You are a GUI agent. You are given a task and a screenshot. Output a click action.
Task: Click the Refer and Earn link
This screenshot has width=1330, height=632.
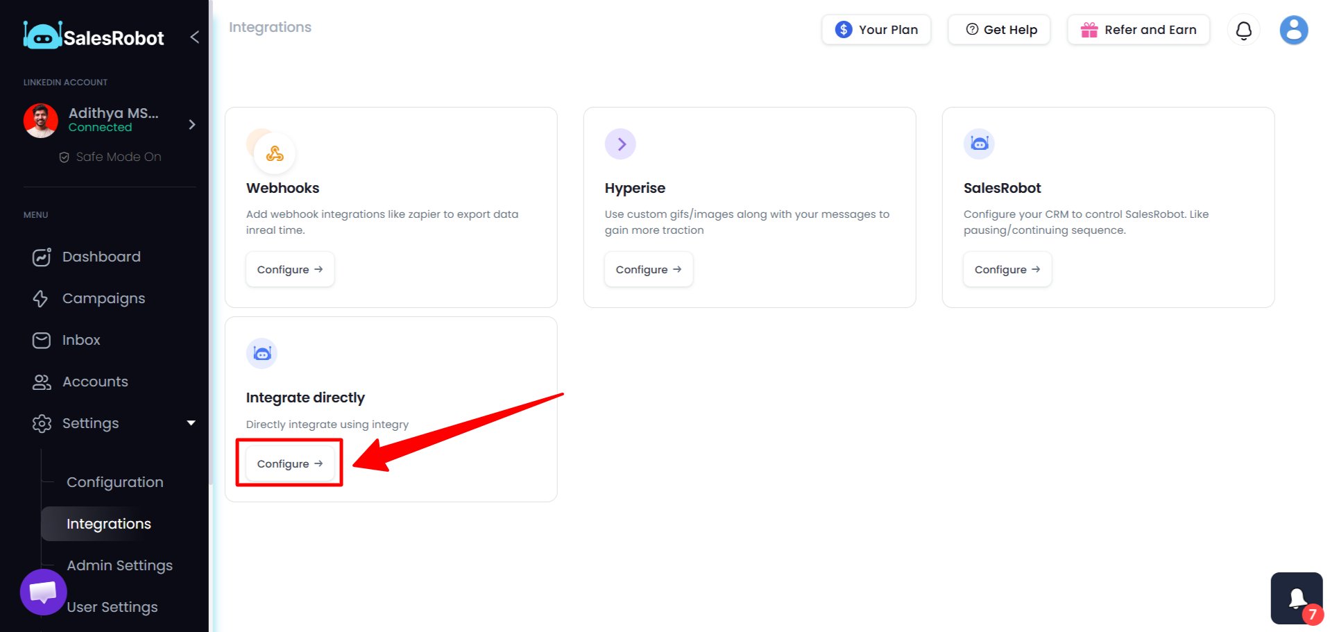click(x=1138, y=30)
